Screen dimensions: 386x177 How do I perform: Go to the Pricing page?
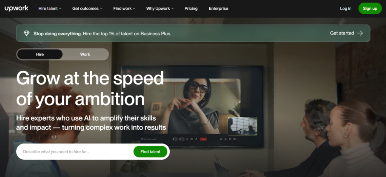click(x=191, y=8)
